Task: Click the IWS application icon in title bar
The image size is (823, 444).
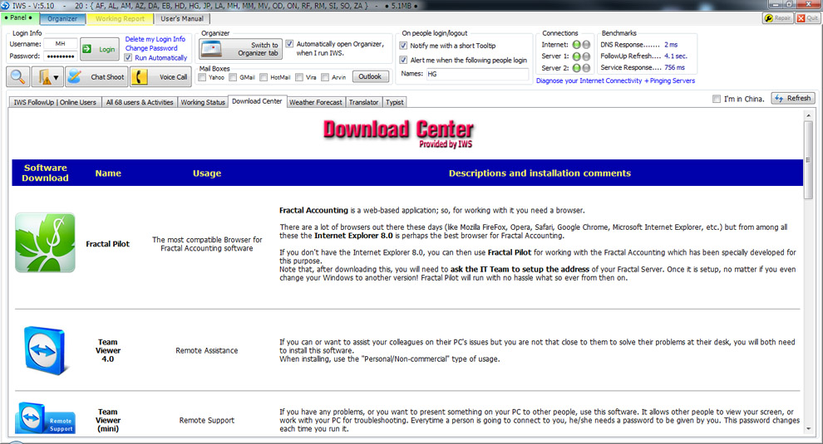Action: point(5,5)
